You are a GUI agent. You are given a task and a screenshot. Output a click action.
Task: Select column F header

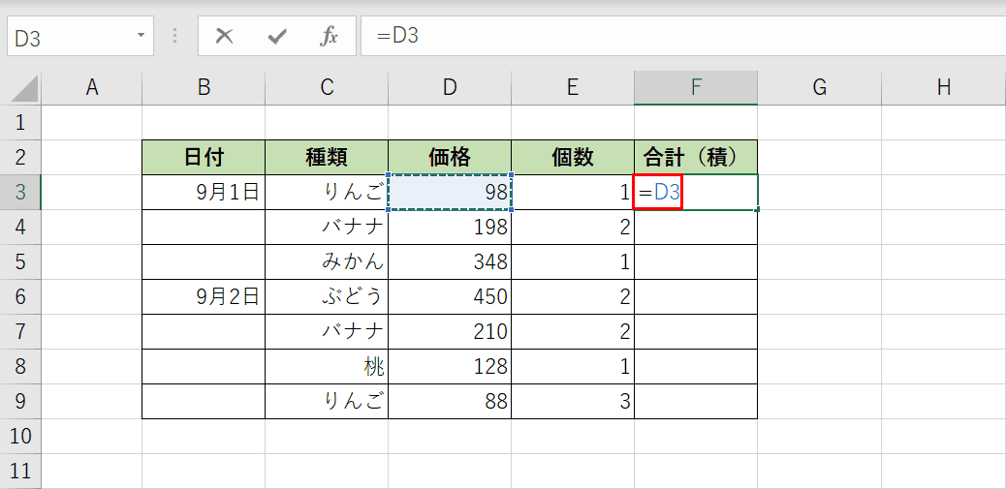tap(696, 88)
